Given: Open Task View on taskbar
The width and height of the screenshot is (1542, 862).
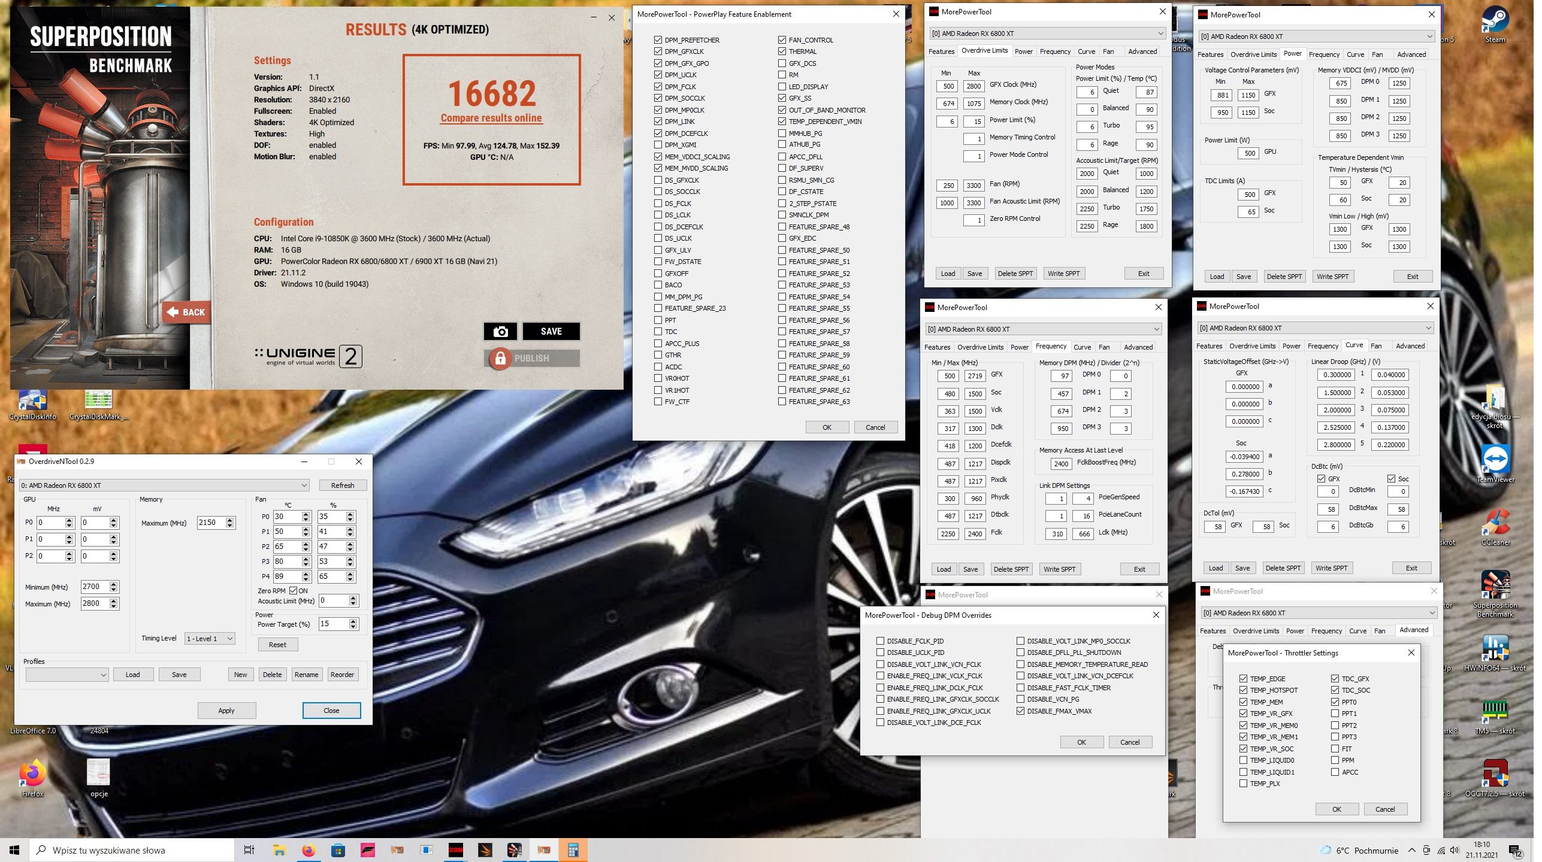Looking at the screenshot, I should (x=249, y=850).
